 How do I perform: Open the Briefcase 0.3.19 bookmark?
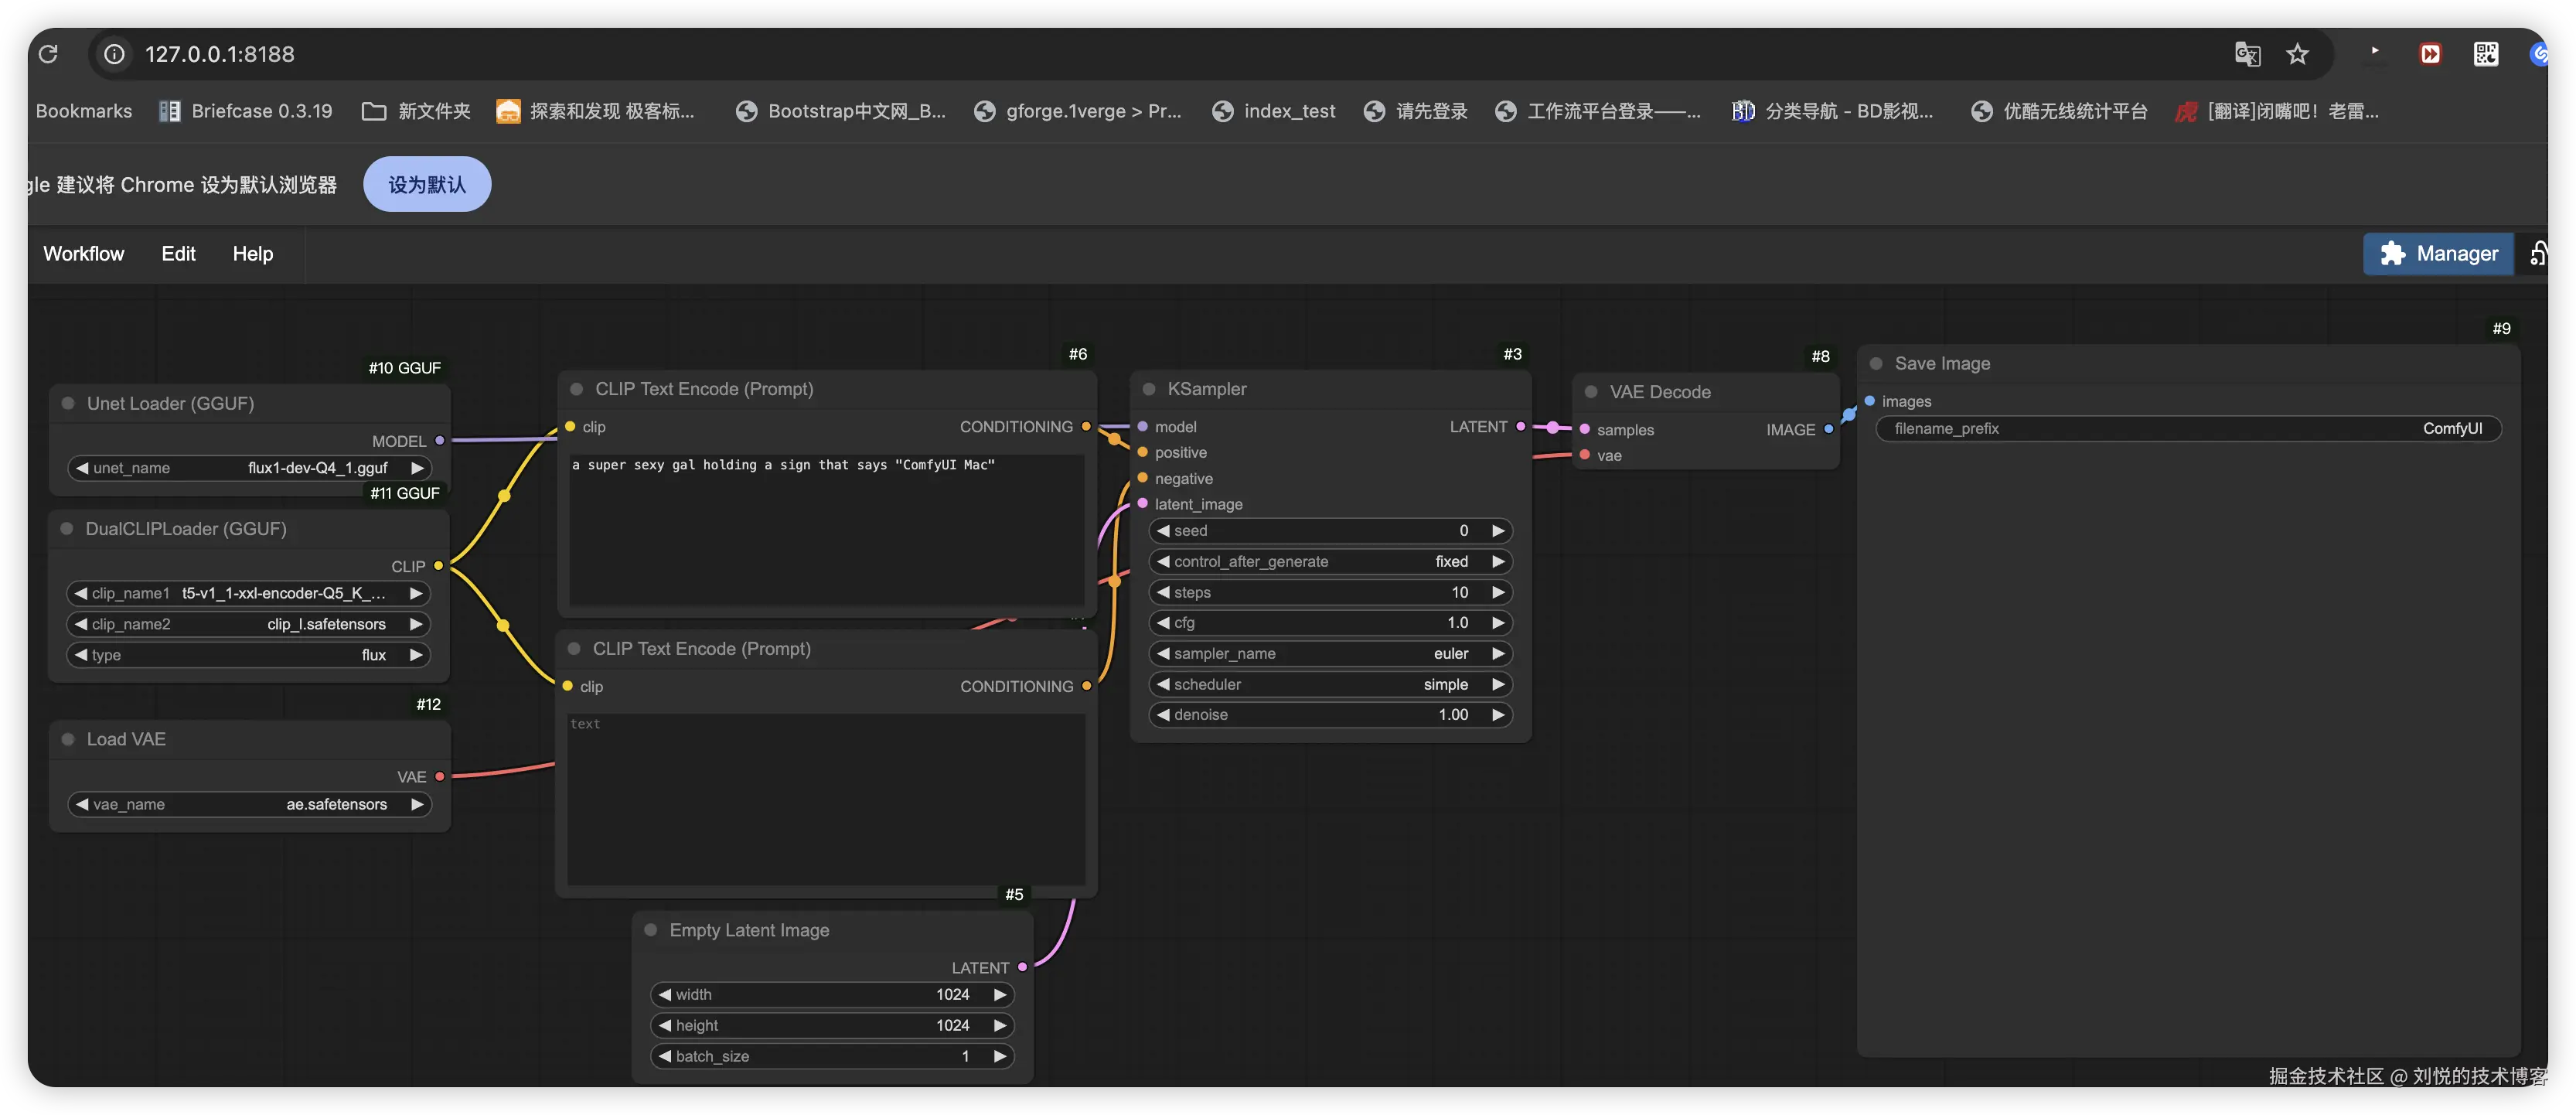click(x=246, y=111)
